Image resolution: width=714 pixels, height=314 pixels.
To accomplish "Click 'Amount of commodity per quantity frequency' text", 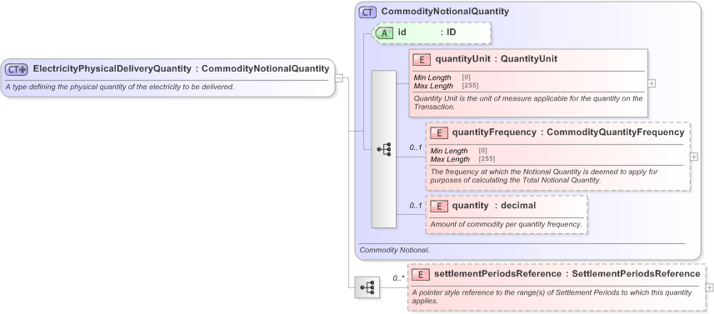I will click(506, 224).
